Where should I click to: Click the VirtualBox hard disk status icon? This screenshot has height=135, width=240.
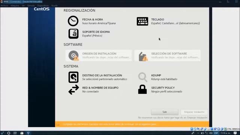pyautogui.click(x=192, y=129)
